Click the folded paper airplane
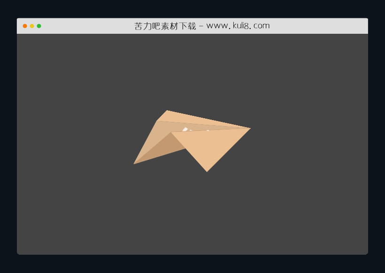This screenshot has width=385, height=273. coord(192,141)
